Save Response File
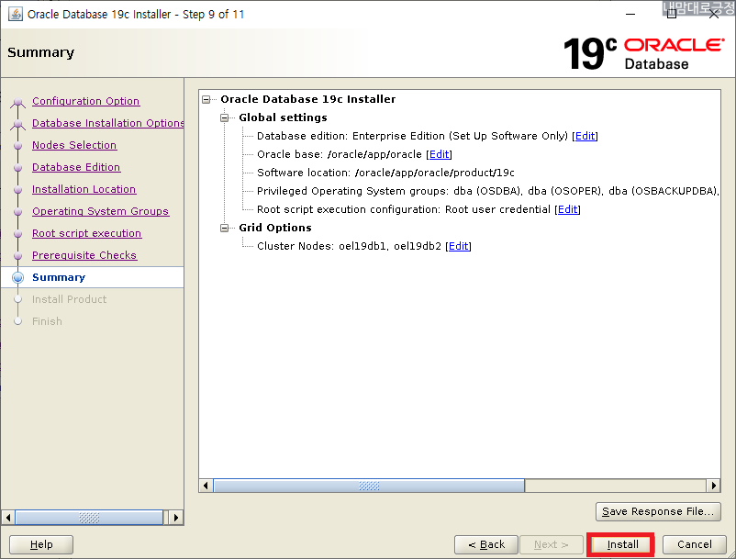This screenshot has width=736, height=559. point(658,511)
